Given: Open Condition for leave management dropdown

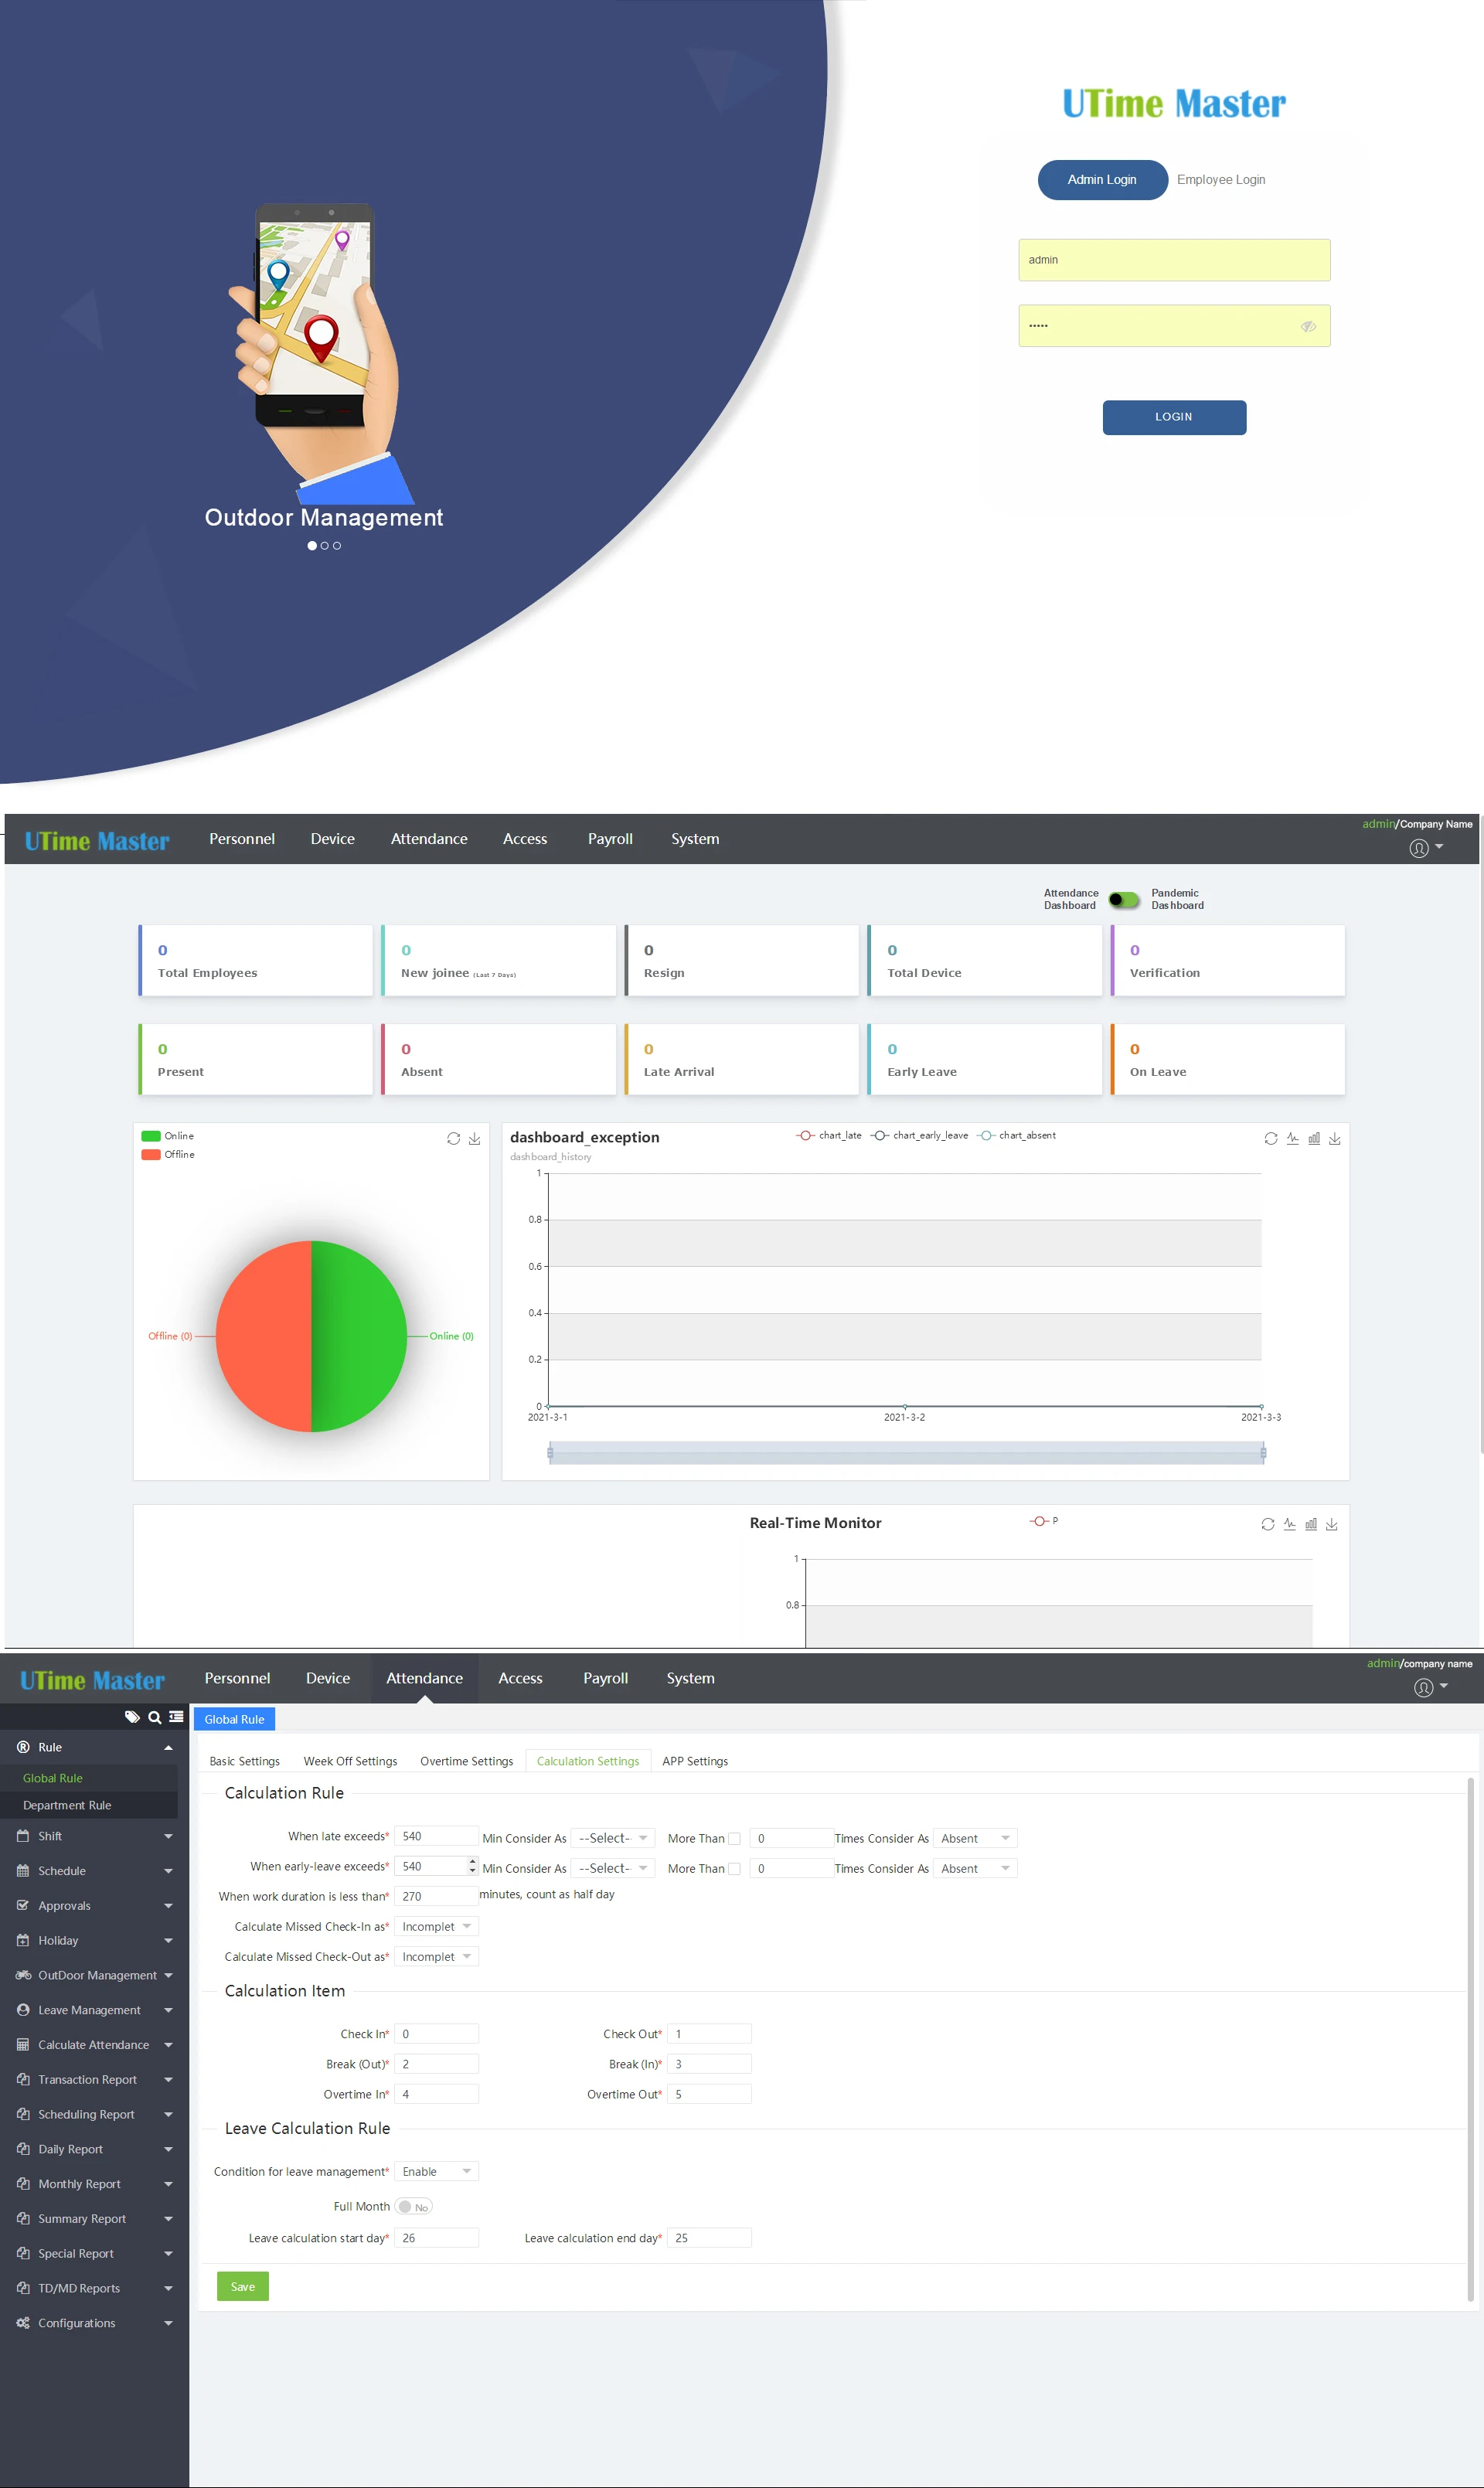Looking at the screenshot, I should coord(436,2171).
